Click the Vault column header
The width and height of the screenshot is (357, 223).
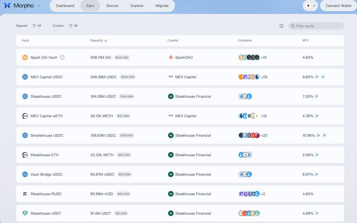tap(25, 40)
